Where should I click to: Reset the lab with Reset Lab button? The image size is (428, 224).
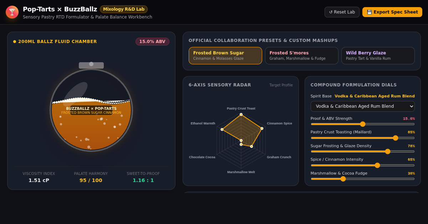342,12
